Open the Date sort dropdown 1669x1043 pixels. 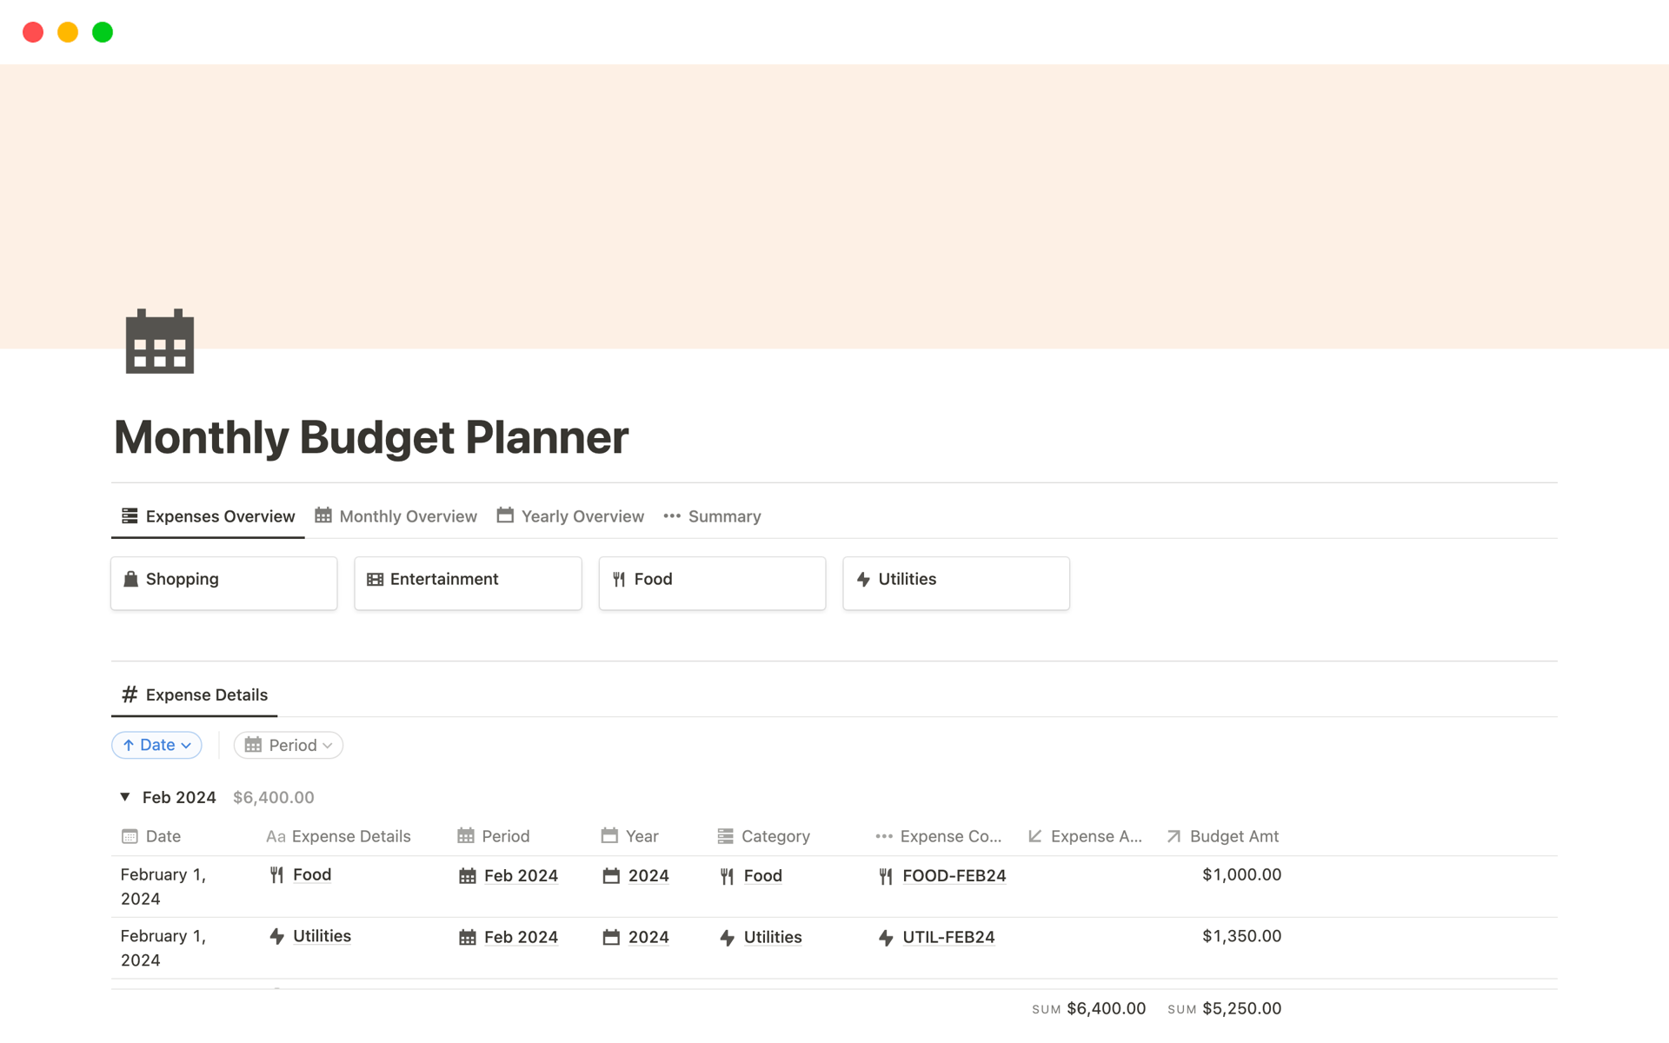156,745
